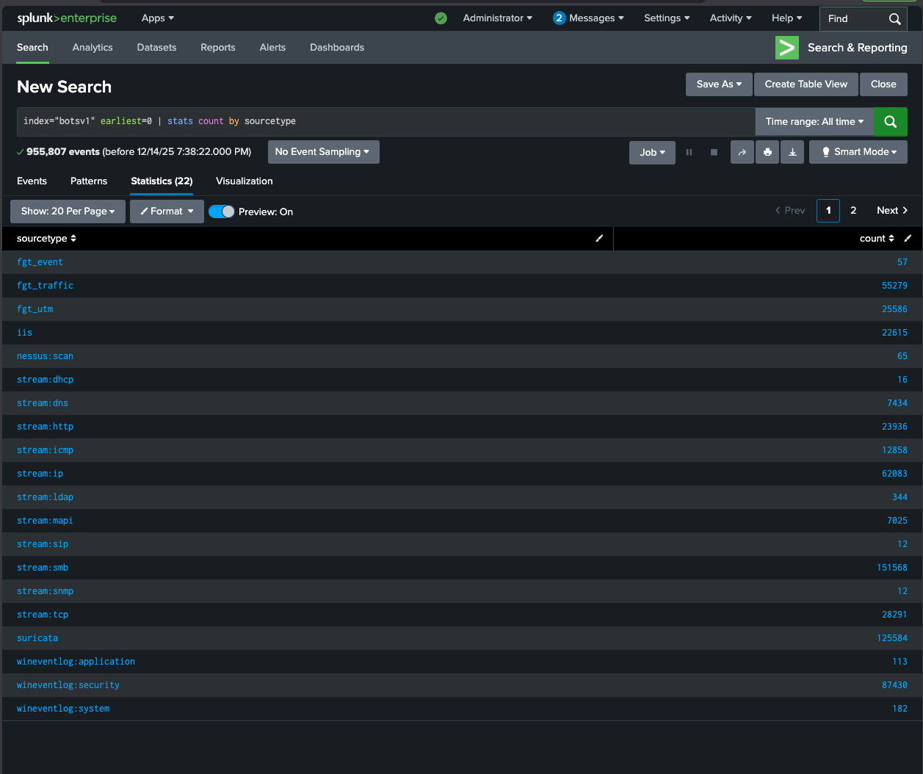The height and width of the screenshot is (774, 923).
Task: Click the Find box magnifier icon
Action: (894, 19)
